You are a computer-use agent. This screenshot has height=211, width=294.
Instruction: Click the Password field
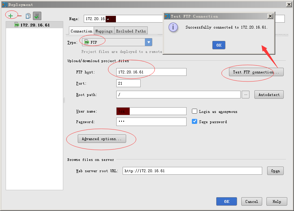[x=151, y=122]
